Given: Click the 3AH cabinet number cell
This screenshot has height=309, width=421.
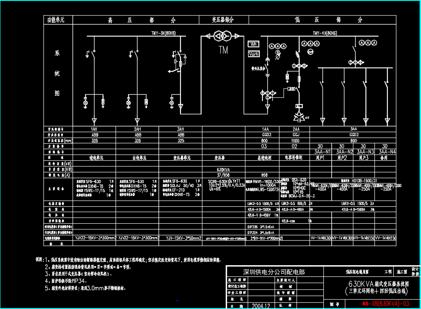Looking at the screenshot, I should tap(180, 129).
